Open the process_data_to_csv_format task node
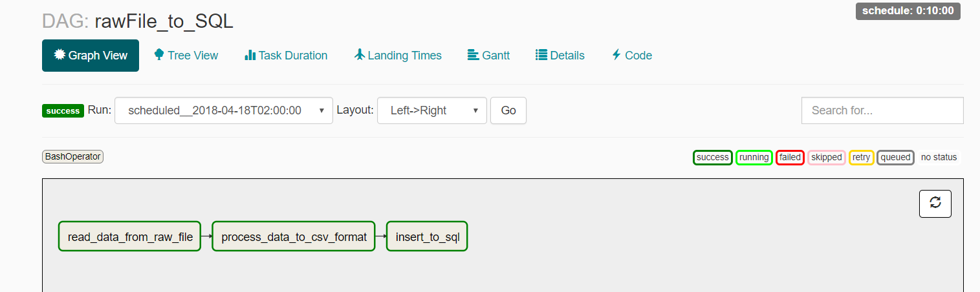Viewport: 980px width, 292px height. (x=294, y=237)
